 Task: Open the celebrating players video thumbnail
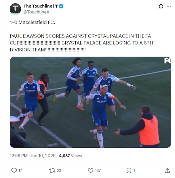click(91, 102)
